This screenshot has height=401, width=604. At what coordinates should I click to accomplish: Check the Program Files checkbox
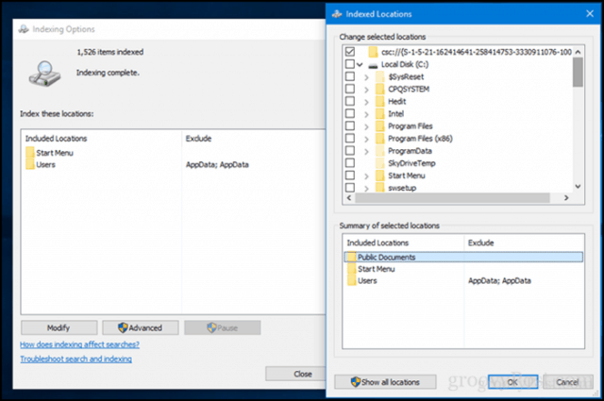click(x=350, y=125)
